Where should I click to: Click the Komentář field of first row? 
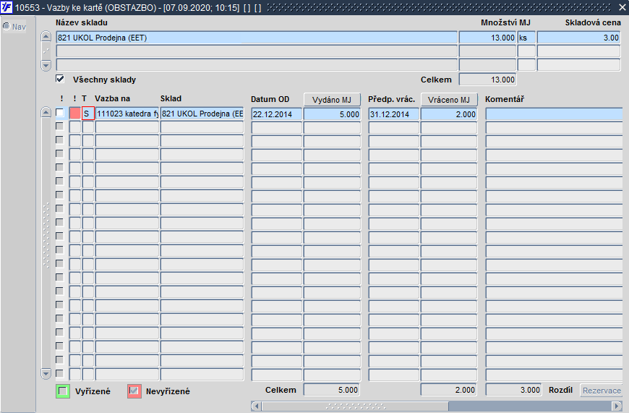click(554, 114)
